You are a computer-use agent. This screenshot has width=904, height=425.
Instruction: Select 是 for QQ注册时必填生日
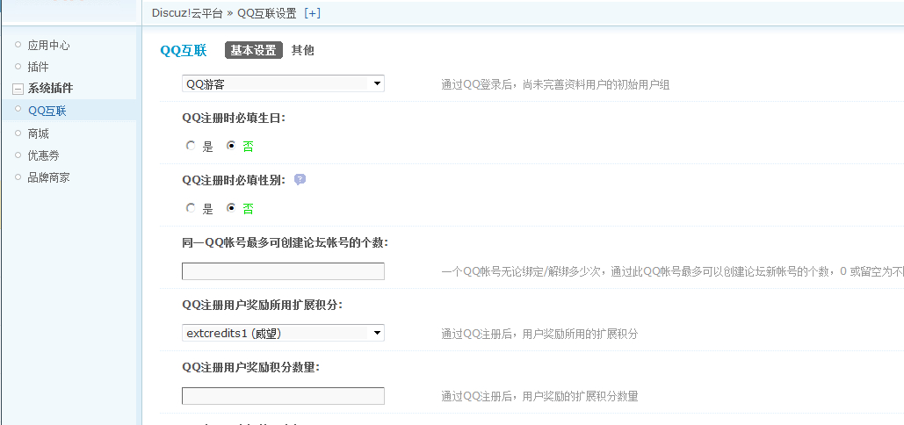click(x=191, y=147)
